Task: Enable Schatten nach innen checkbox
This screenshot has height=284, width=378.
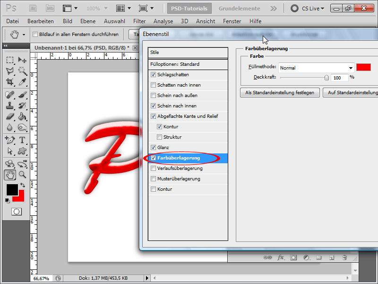Action: (153, 85)
